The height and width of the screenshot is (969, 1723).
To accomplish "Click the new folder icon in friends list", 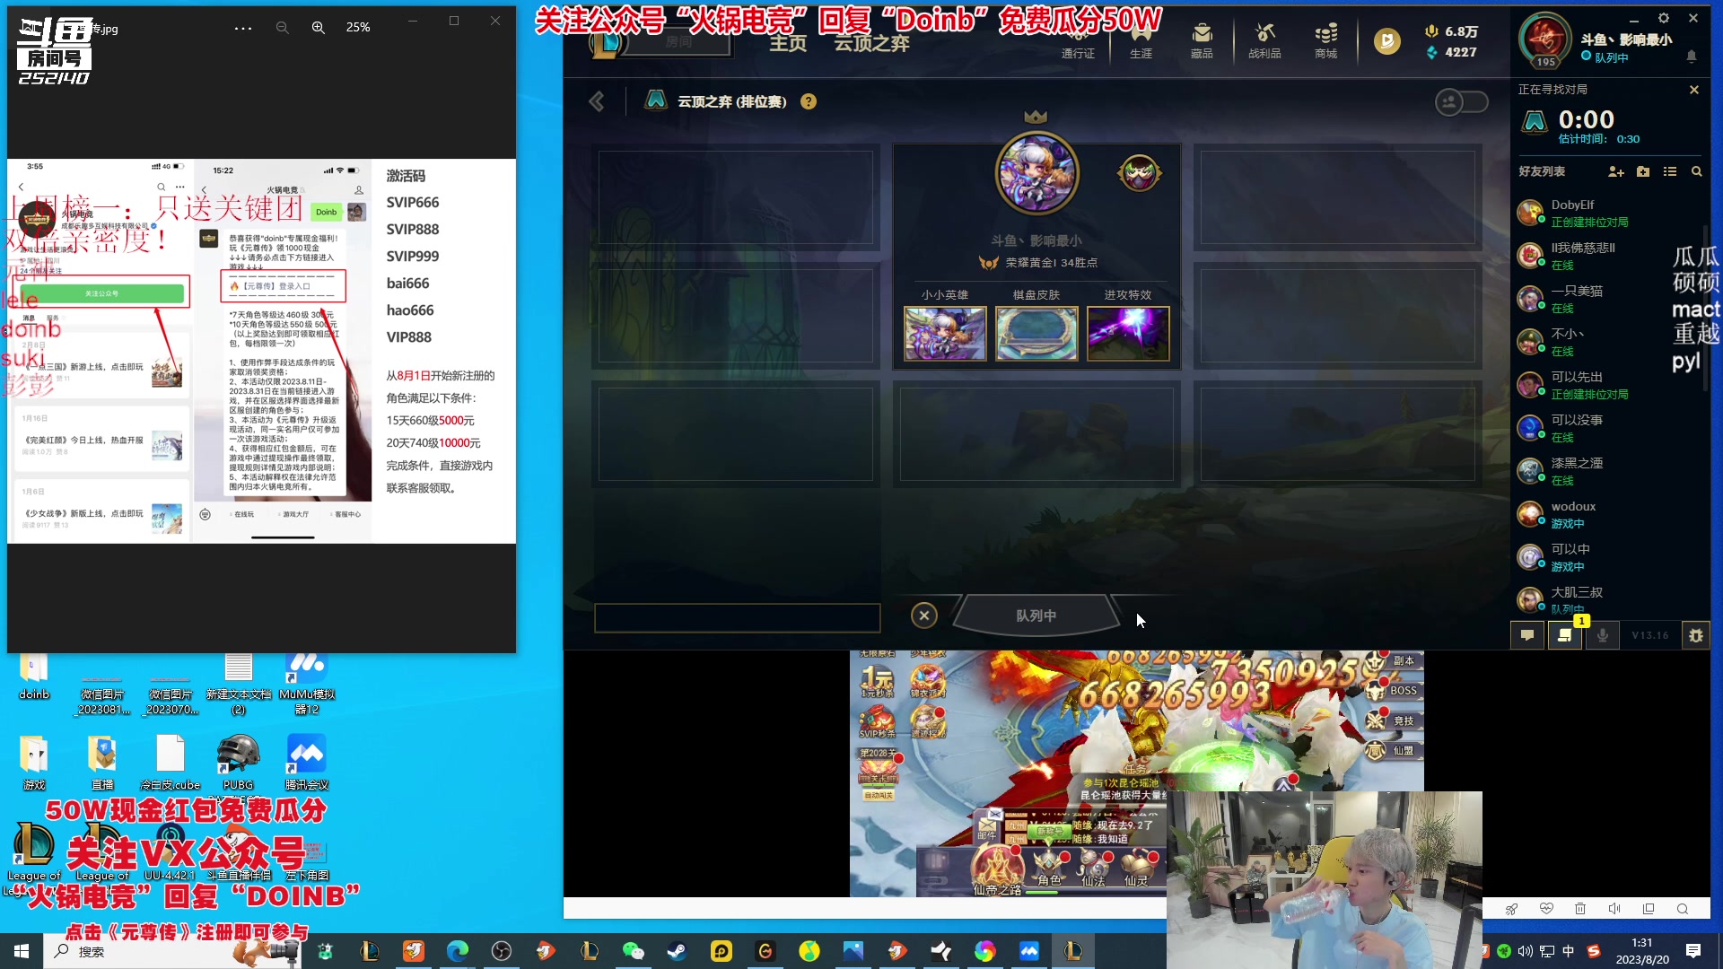I will coord(1643,171).
